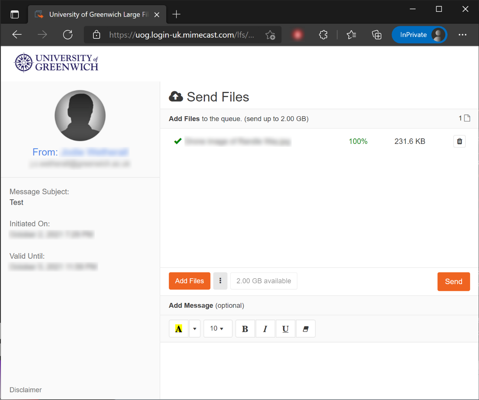The image size is (479, 400).
Task: Add this page to favorites
Action: pos(270,35)
